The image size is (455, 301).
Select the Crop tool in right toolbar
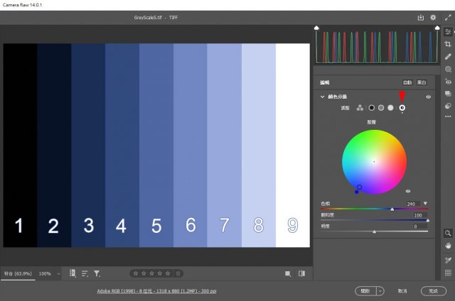(448, 44)
